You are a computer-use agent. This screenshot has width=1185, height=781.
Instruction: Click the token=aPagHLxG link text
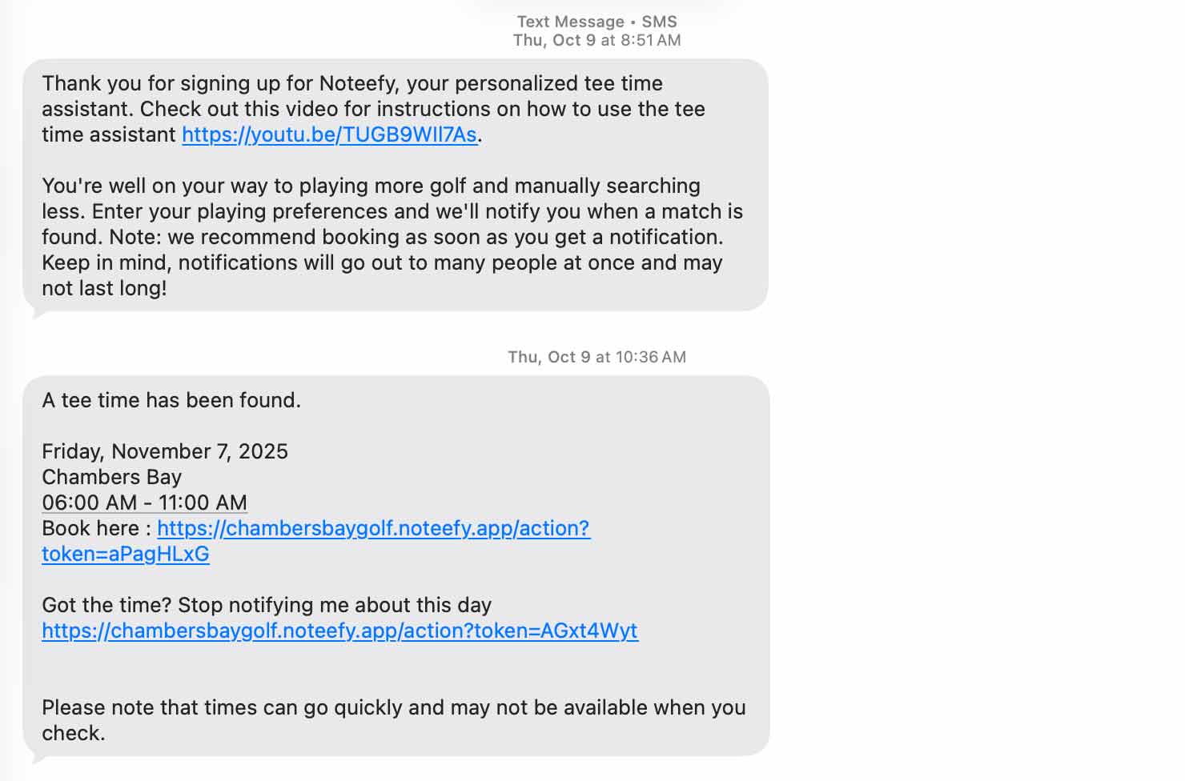click(x=126, y=554)
